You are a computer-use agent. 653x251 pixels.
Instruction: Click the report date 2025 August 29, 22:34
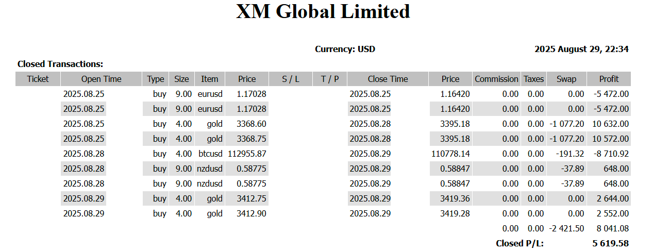(581, 49)
